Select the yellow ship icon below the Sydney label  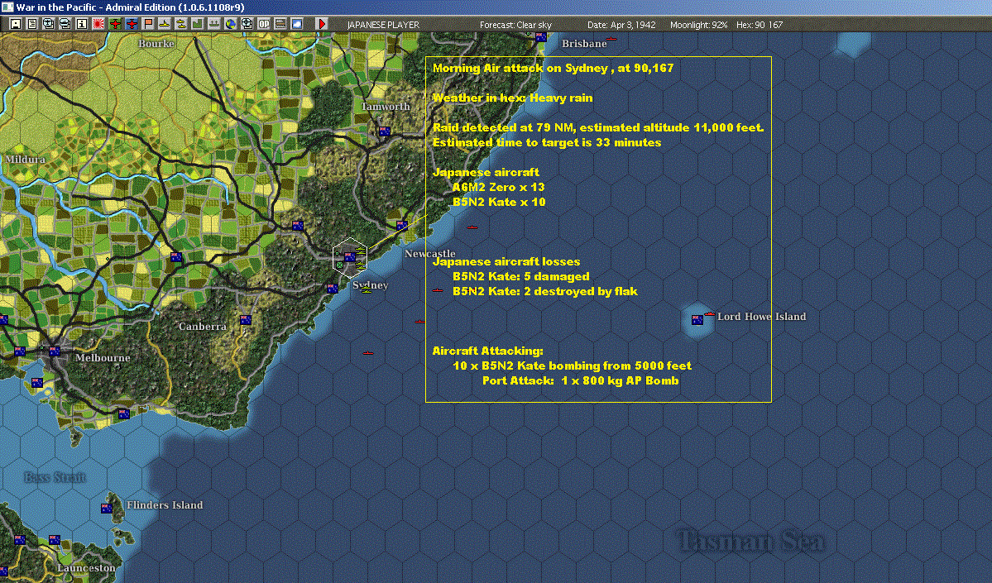pyautogui.click(x=367, y=290)
